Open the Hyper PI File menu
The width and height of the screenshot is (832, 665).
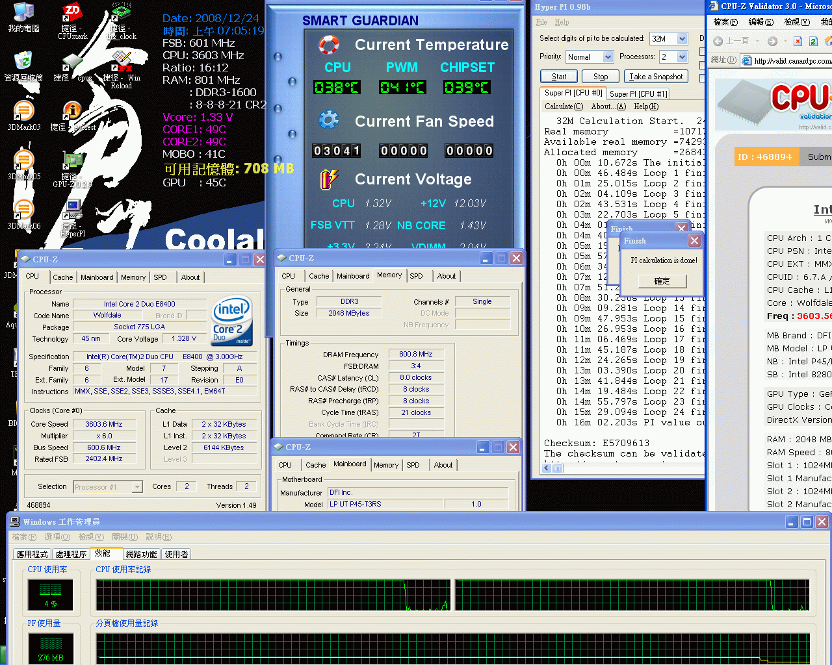[541, 22]
